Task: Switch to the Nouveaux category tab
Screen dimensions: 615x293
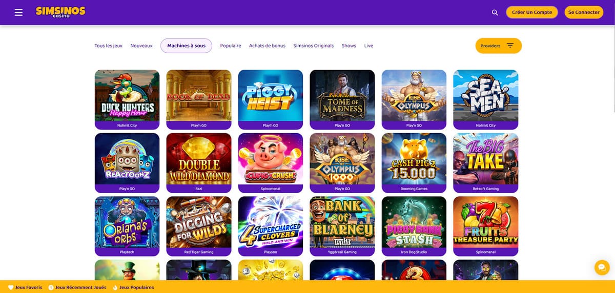Action: pyautogui.click(x=141, y=46)
